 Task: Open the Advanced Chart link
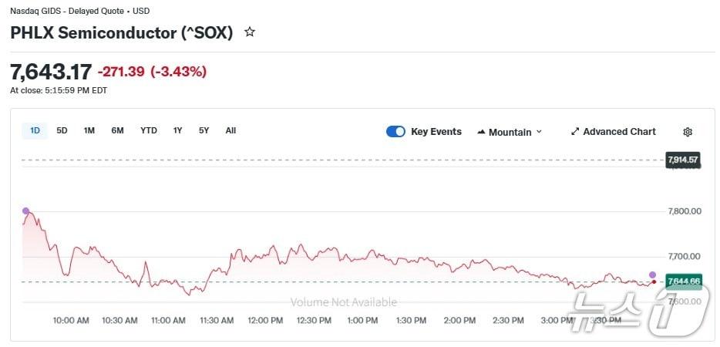(x=619, y=132)
